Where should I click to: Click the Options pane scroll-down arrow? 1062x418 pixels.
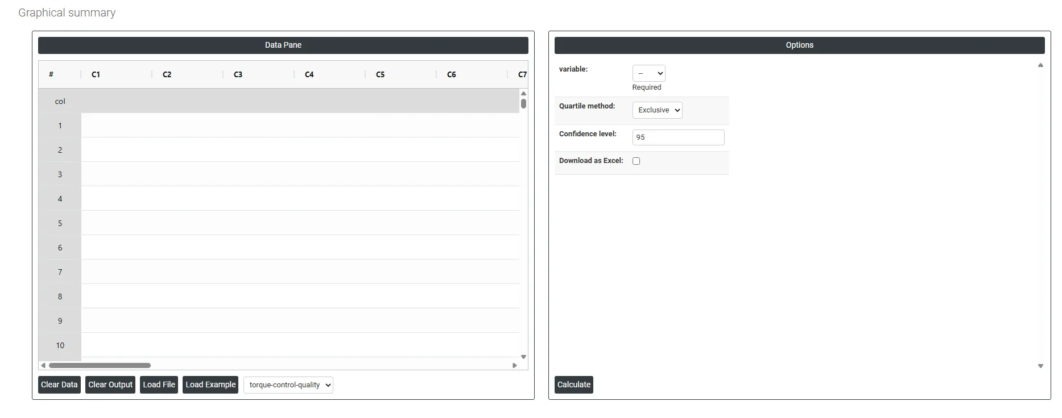pyautogui.click(x=1040, y=366)
